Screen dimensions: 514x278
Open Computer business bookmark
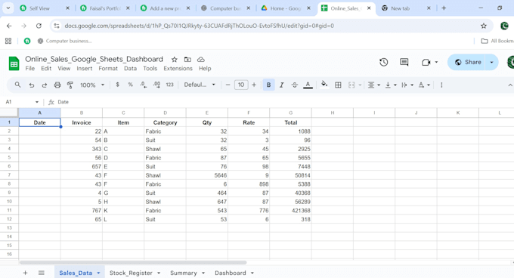pyautogui.click(x=64, y=41)
